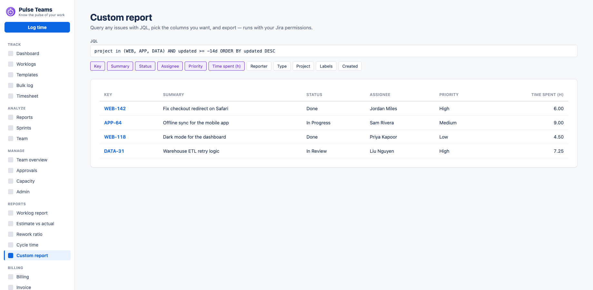Click assignee 'Priya Kapoor'
The image size is (593, 290).
383,137
